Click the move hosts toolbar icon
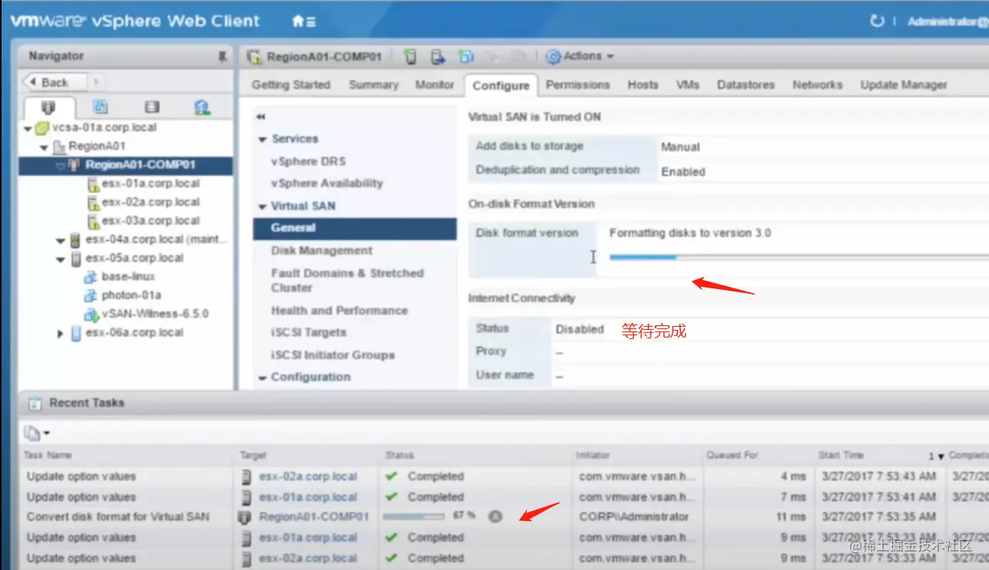Screen dimensions: 989x570 click(x=438, y=57)
